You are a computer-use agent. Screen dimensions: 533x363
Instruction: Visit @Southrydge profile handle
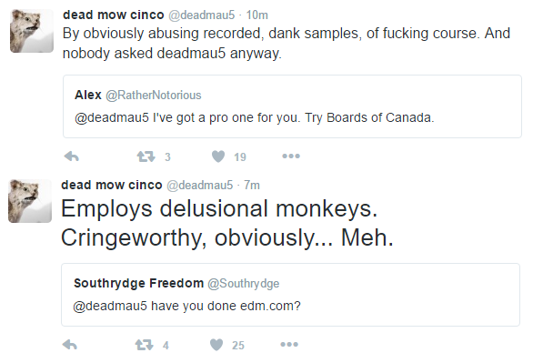click(x=244, y=284)
